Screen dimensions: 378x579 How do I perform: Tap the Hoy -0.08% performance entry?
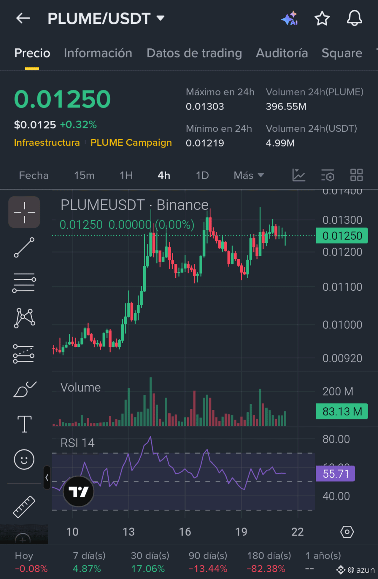(31, 562)
